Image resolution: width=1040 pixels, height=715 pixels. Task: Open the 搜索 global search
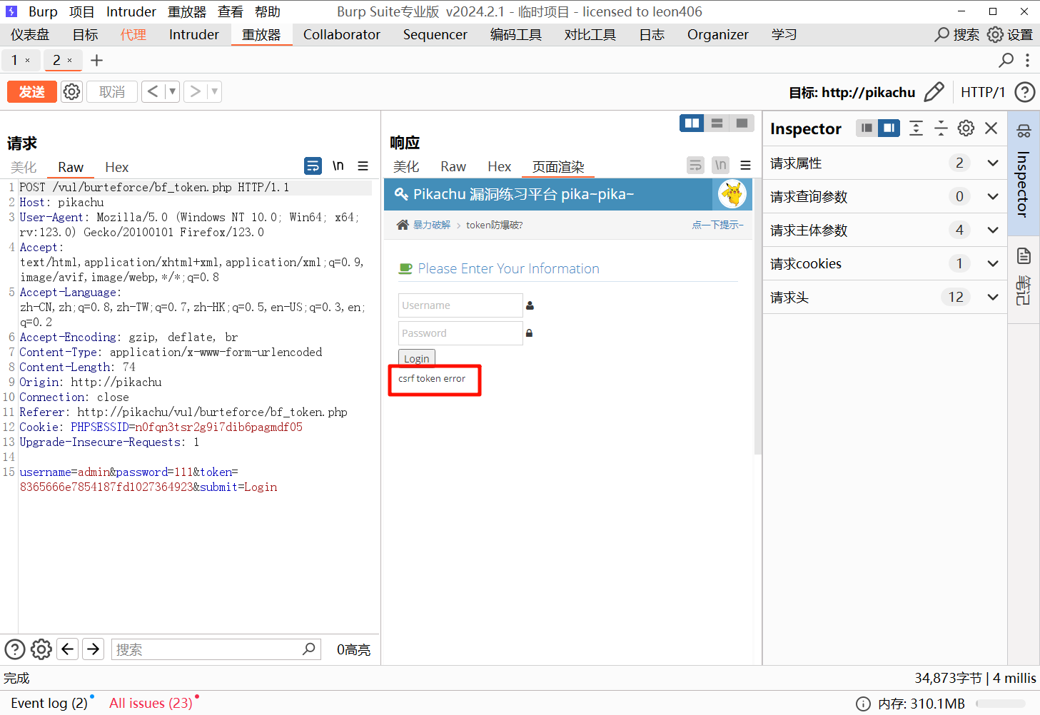pos(957,34)
